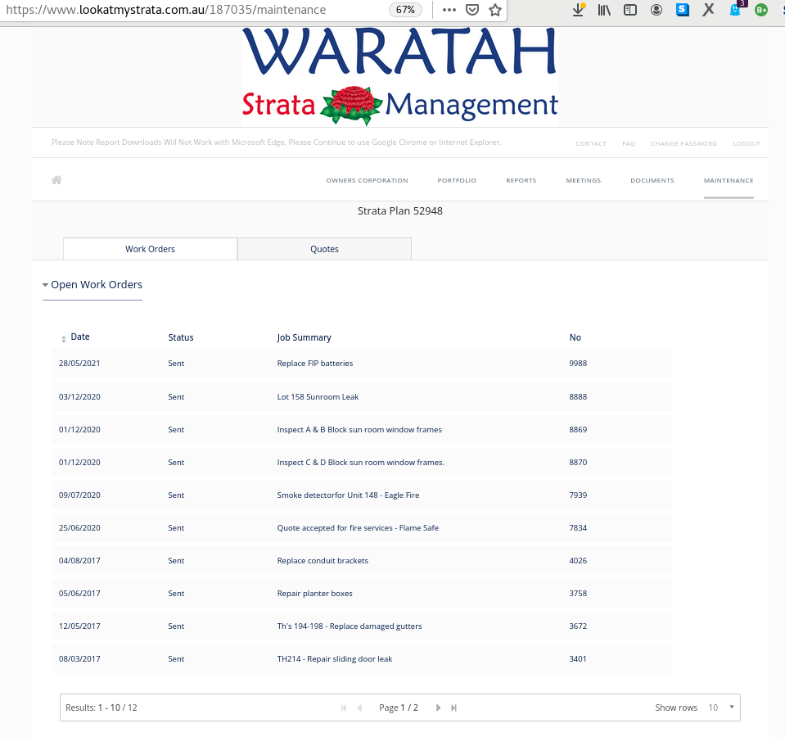
Task: Open the Inspect C & D Block job
Action: pyautogui.click(x=361, y=463)
